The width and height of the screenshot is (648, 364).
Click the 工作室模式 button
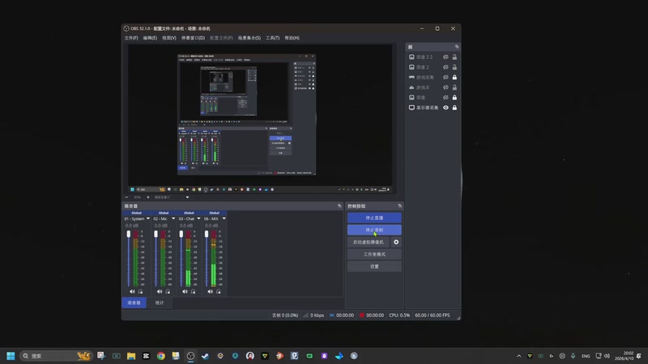point(374,254)
